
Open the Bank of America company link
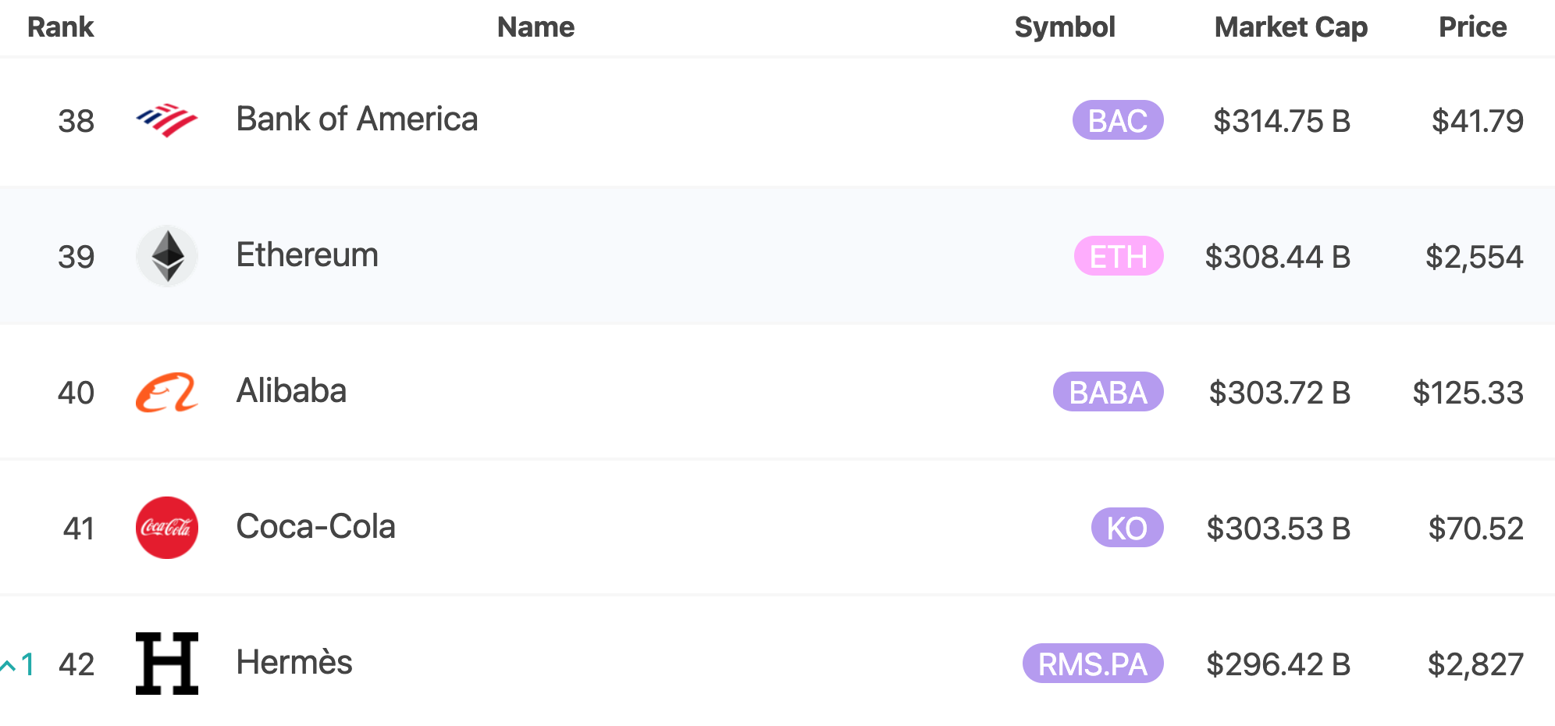click(x=357, y=119)
